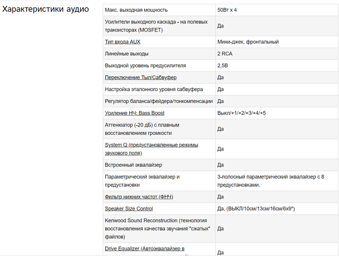Screen dimensions: 339x256
Task: Open the 'Drive Equalizer' link
Action: (x=145, y=249)
